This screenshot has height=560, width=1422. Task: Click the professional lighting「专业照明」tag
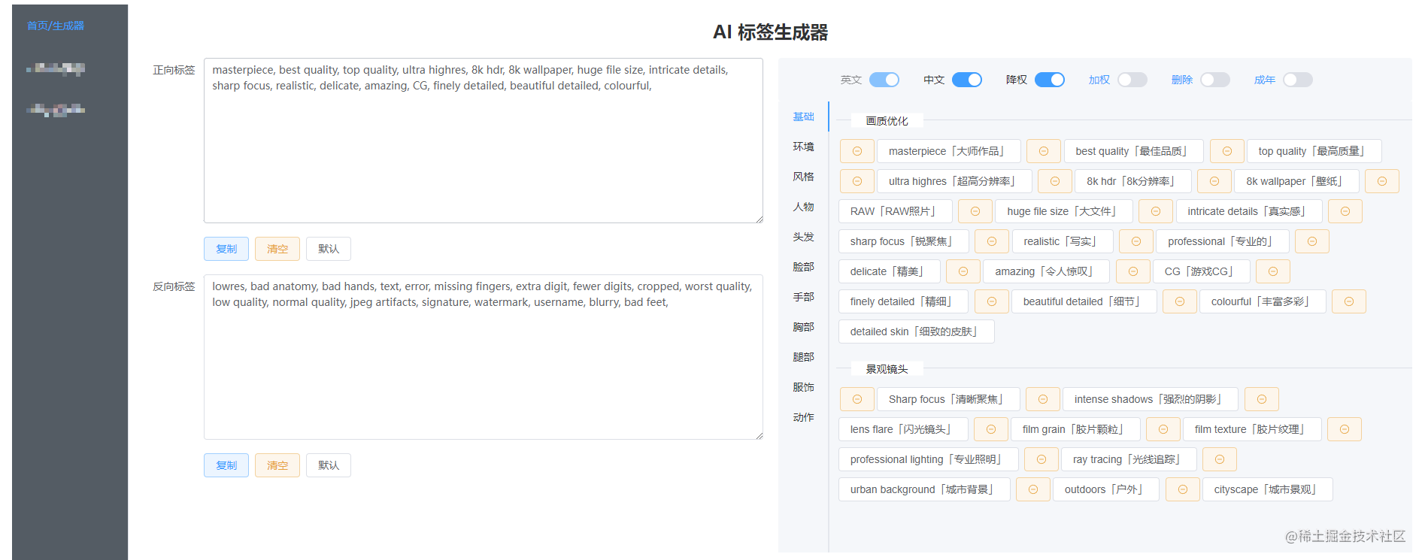[929, 459]
